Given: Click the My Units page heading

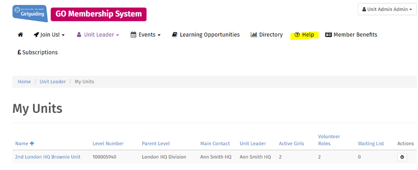Looking at the screenshot, I should pos(38,109).
